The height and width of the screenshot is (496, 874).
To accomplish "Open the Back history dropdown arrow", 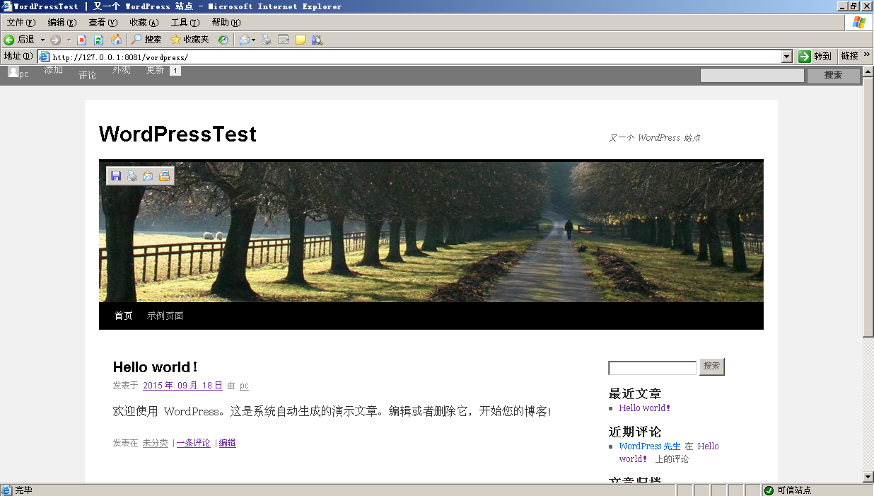I will pos(42,40).
